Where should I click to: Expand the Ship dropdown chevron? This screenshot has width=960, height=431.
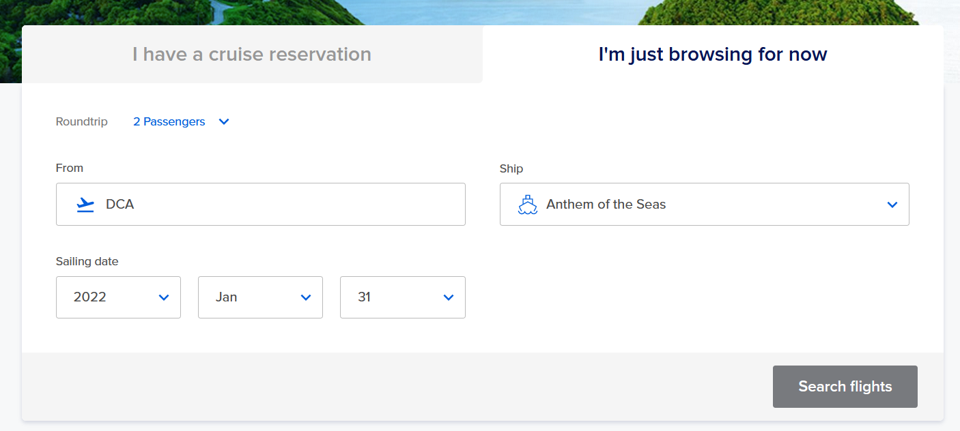(892, 205)
